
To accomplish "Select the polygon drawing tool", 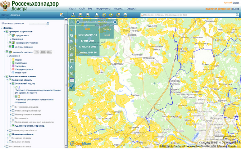I will point(72,55).
